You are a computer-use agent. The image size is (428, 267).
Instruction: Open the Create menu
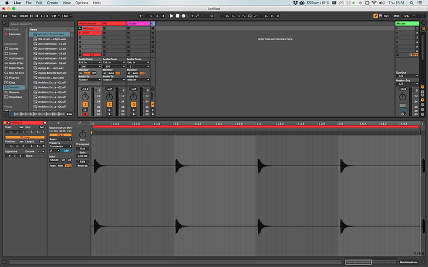[52, 2]
